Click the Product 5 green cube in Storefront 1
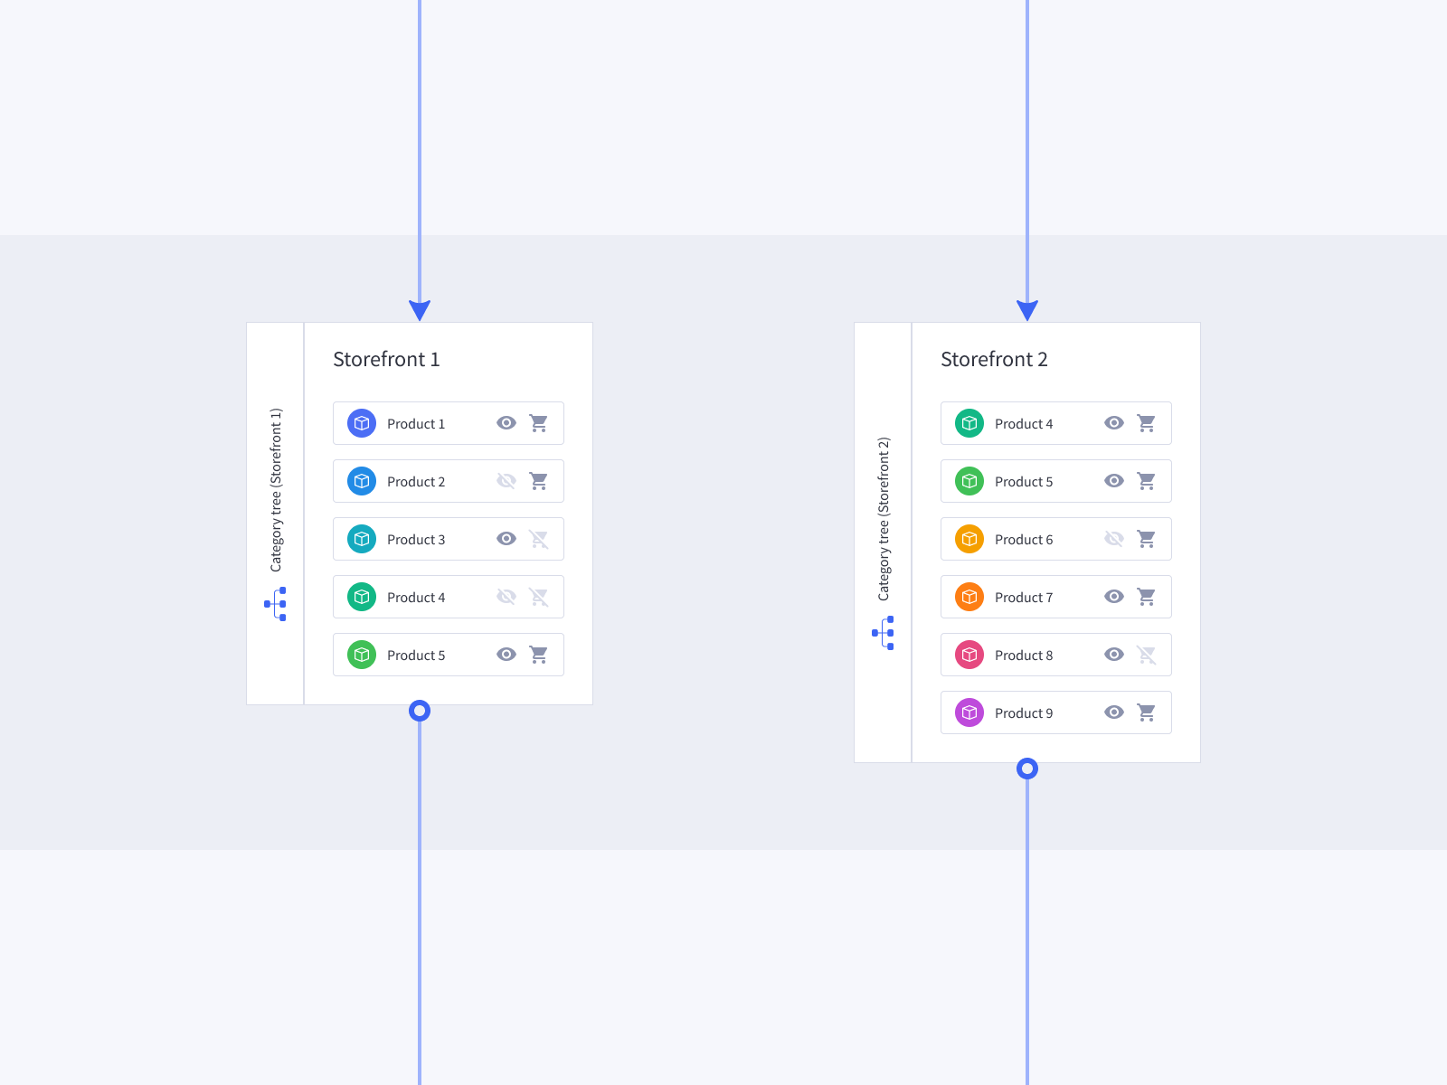The height and width of the screenshot is (1085, 1447). pyautogui.click(x=361, y=655)
